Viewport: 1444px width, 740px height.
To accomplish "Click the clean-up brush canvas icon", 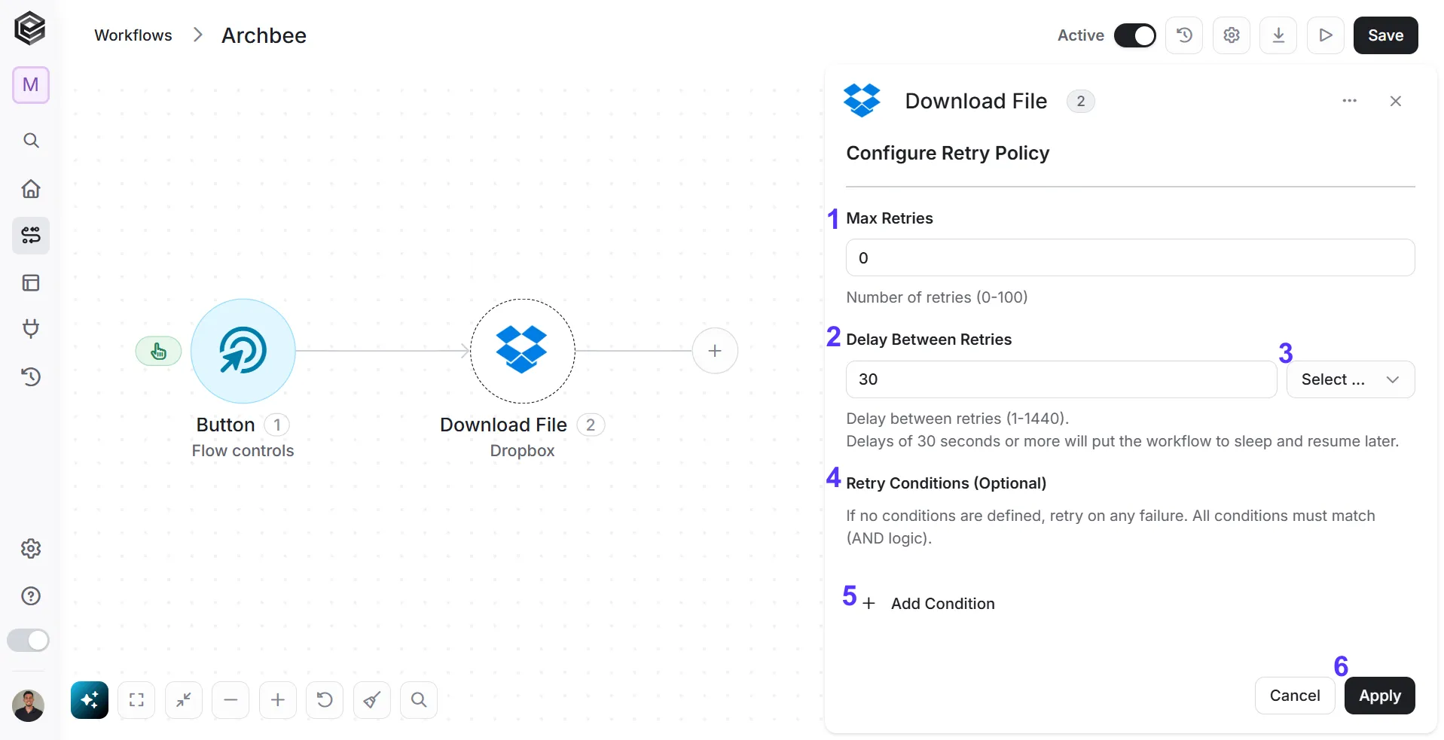I will pos(372,700).
